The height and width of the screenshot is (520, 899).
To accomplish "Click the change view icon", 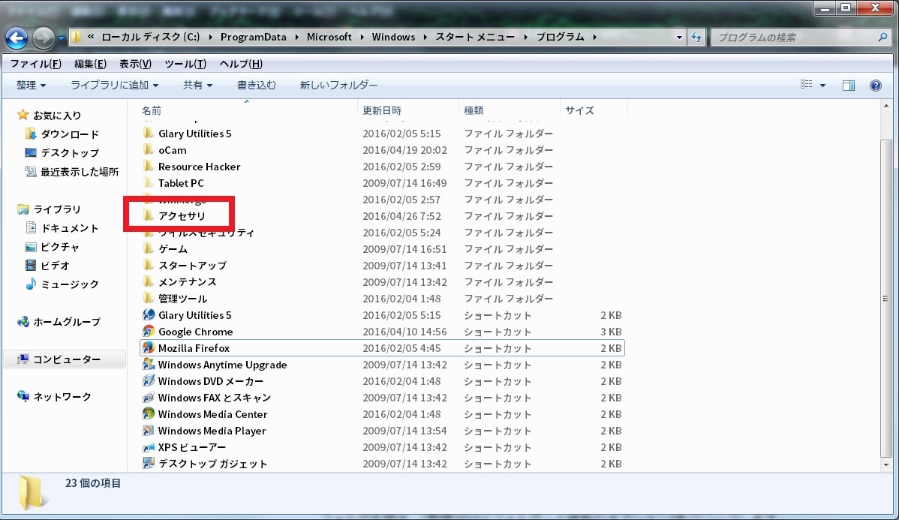I will (x=807, y=85).
